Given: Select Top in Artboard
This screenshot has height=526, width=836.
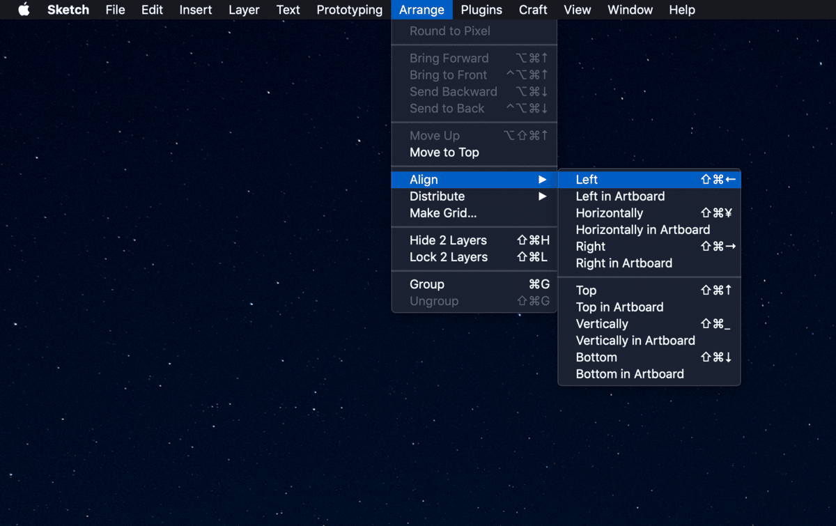Looking at the screenshot, I should click(x=649, y=307).
